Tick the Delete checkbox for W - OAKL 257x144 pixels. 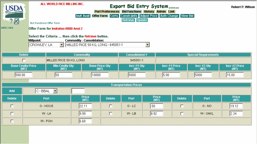click(x=182, y=114)
